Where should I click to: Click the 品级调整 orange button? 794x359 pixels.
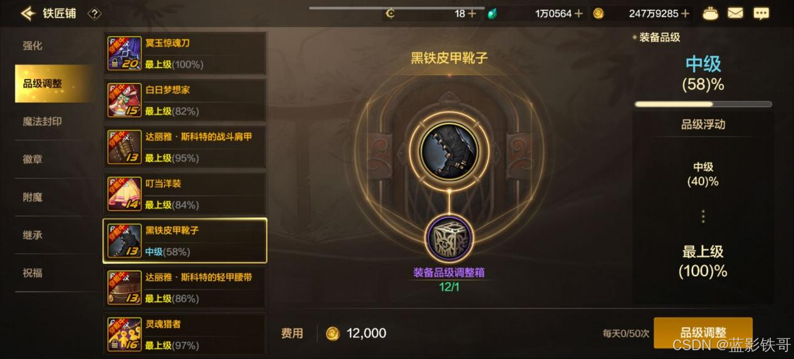[703, 333]
